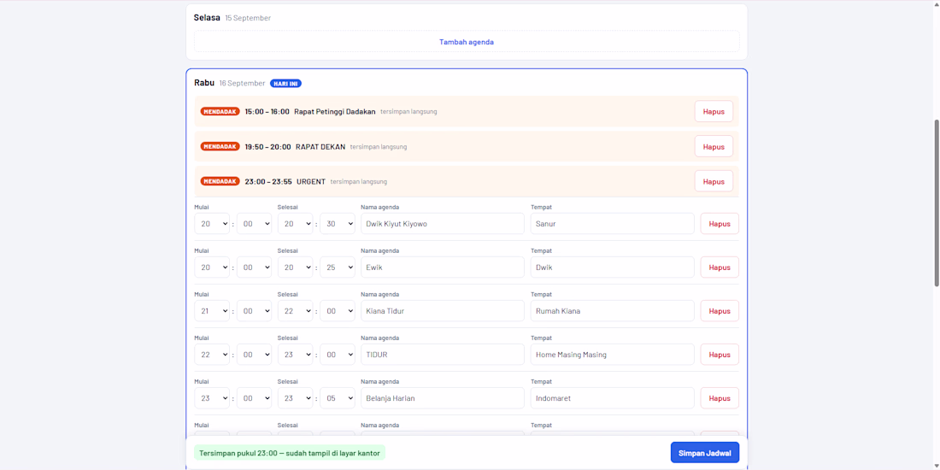The width and height of the screenshot is (940, 470).
Task: Delete the Ewik agenda row
Action: 720,267
